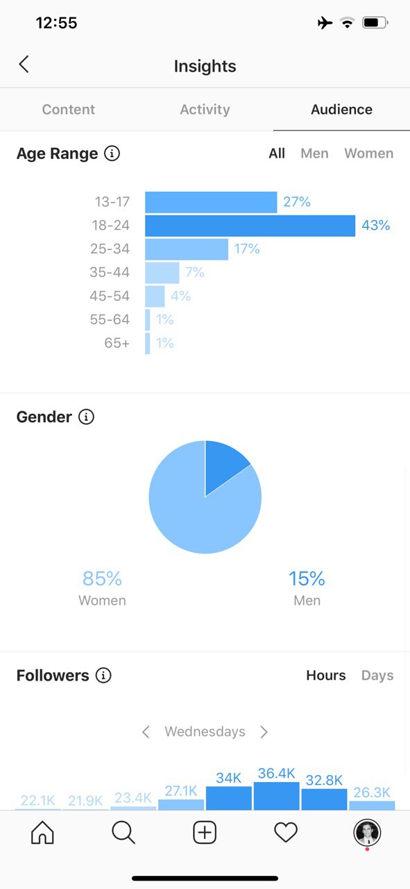Viewport: 410px width, 889px height.
Task: Tap the 18-24 age range bar
Action: tap(250, 226)
